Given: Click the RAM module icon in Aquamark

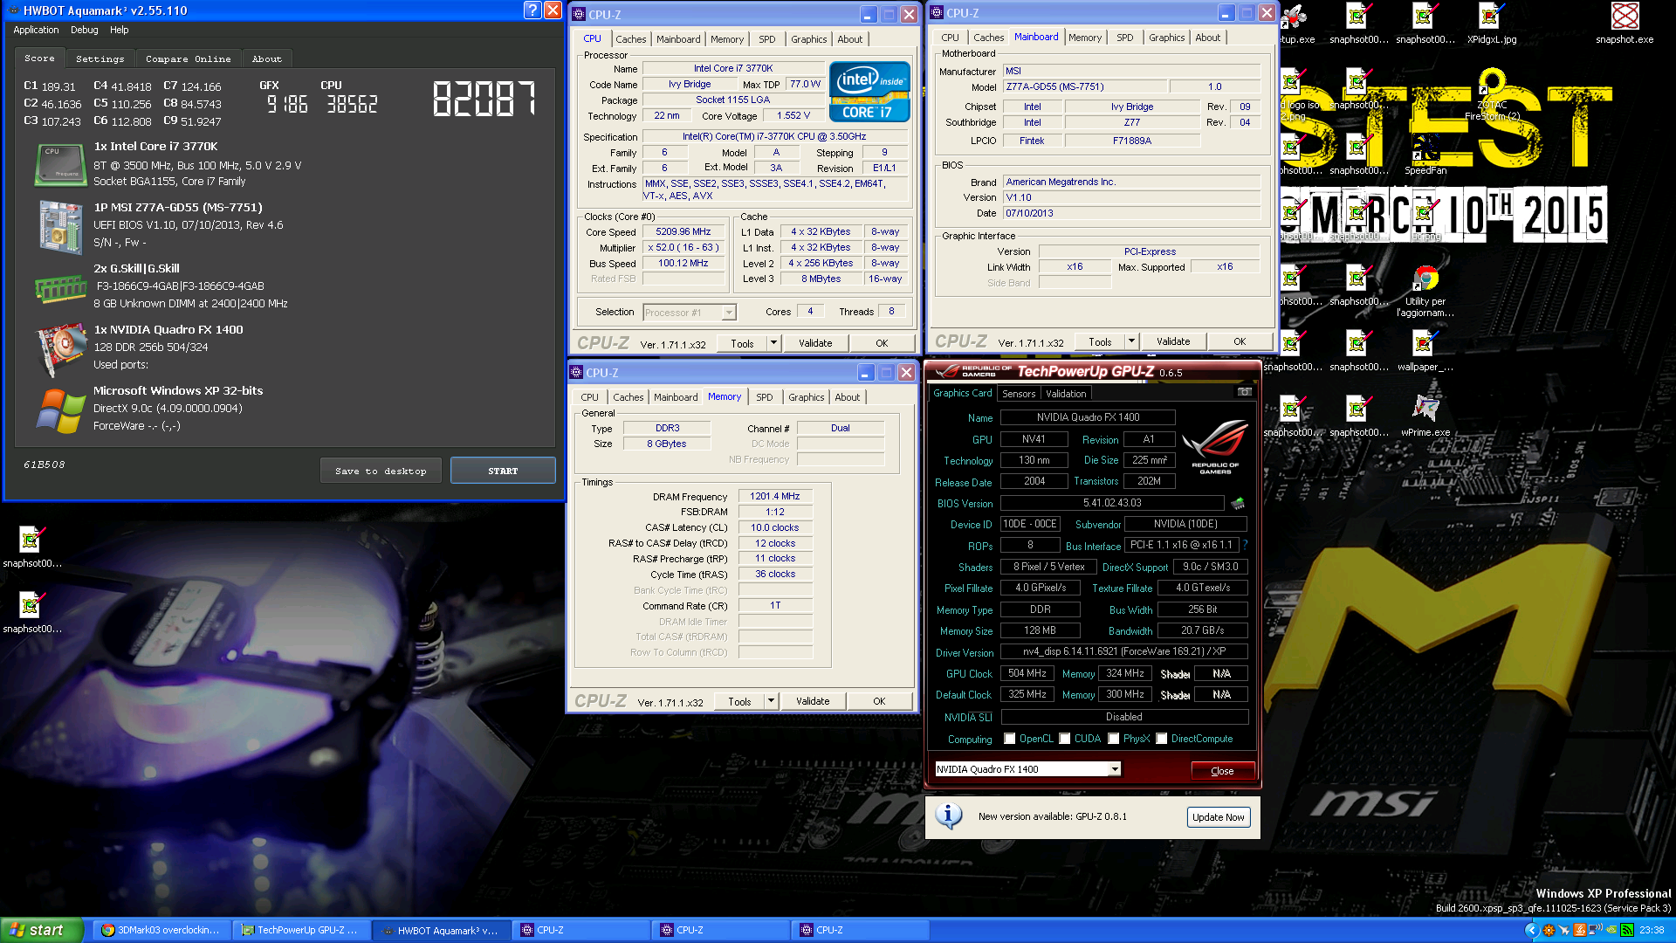Looking at the screenshot, I should pyautogui.click(x=60, y=288).
